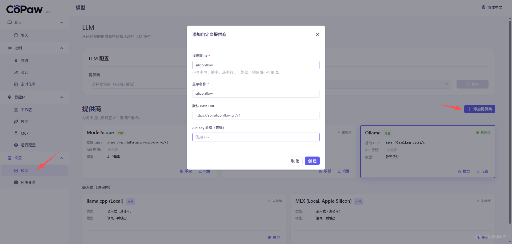Click the calendar clock icon beside 定时任务
The image size is (512, 244).
coord(16,84)
